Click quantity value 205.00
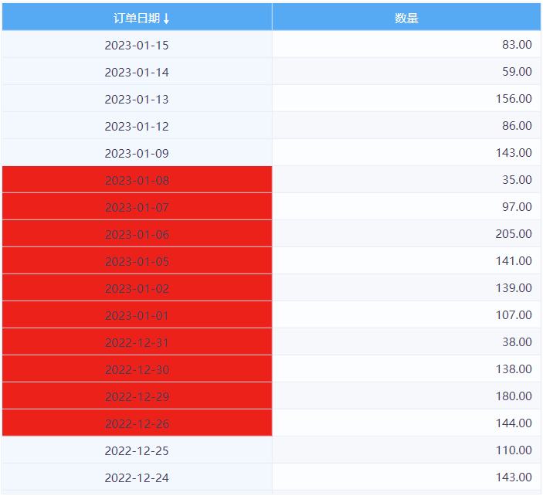Screen dimensions: 543x496 coord(514,233)
